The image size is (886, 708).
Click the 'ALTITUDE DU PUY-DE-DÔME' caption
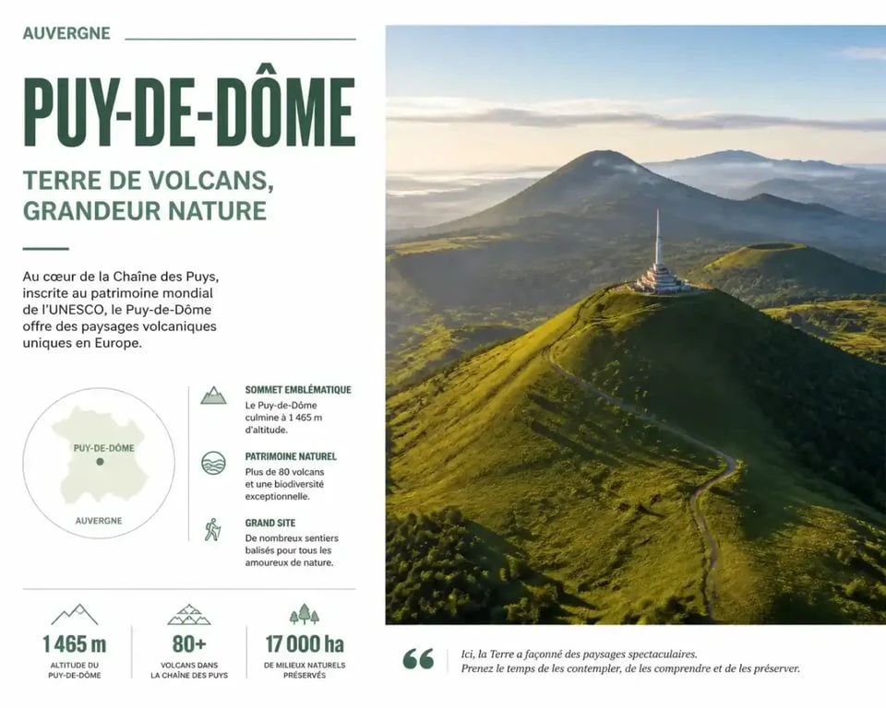pos(75,670)
